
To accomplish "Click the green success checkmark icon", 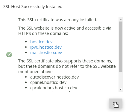I will click(9, 54).
